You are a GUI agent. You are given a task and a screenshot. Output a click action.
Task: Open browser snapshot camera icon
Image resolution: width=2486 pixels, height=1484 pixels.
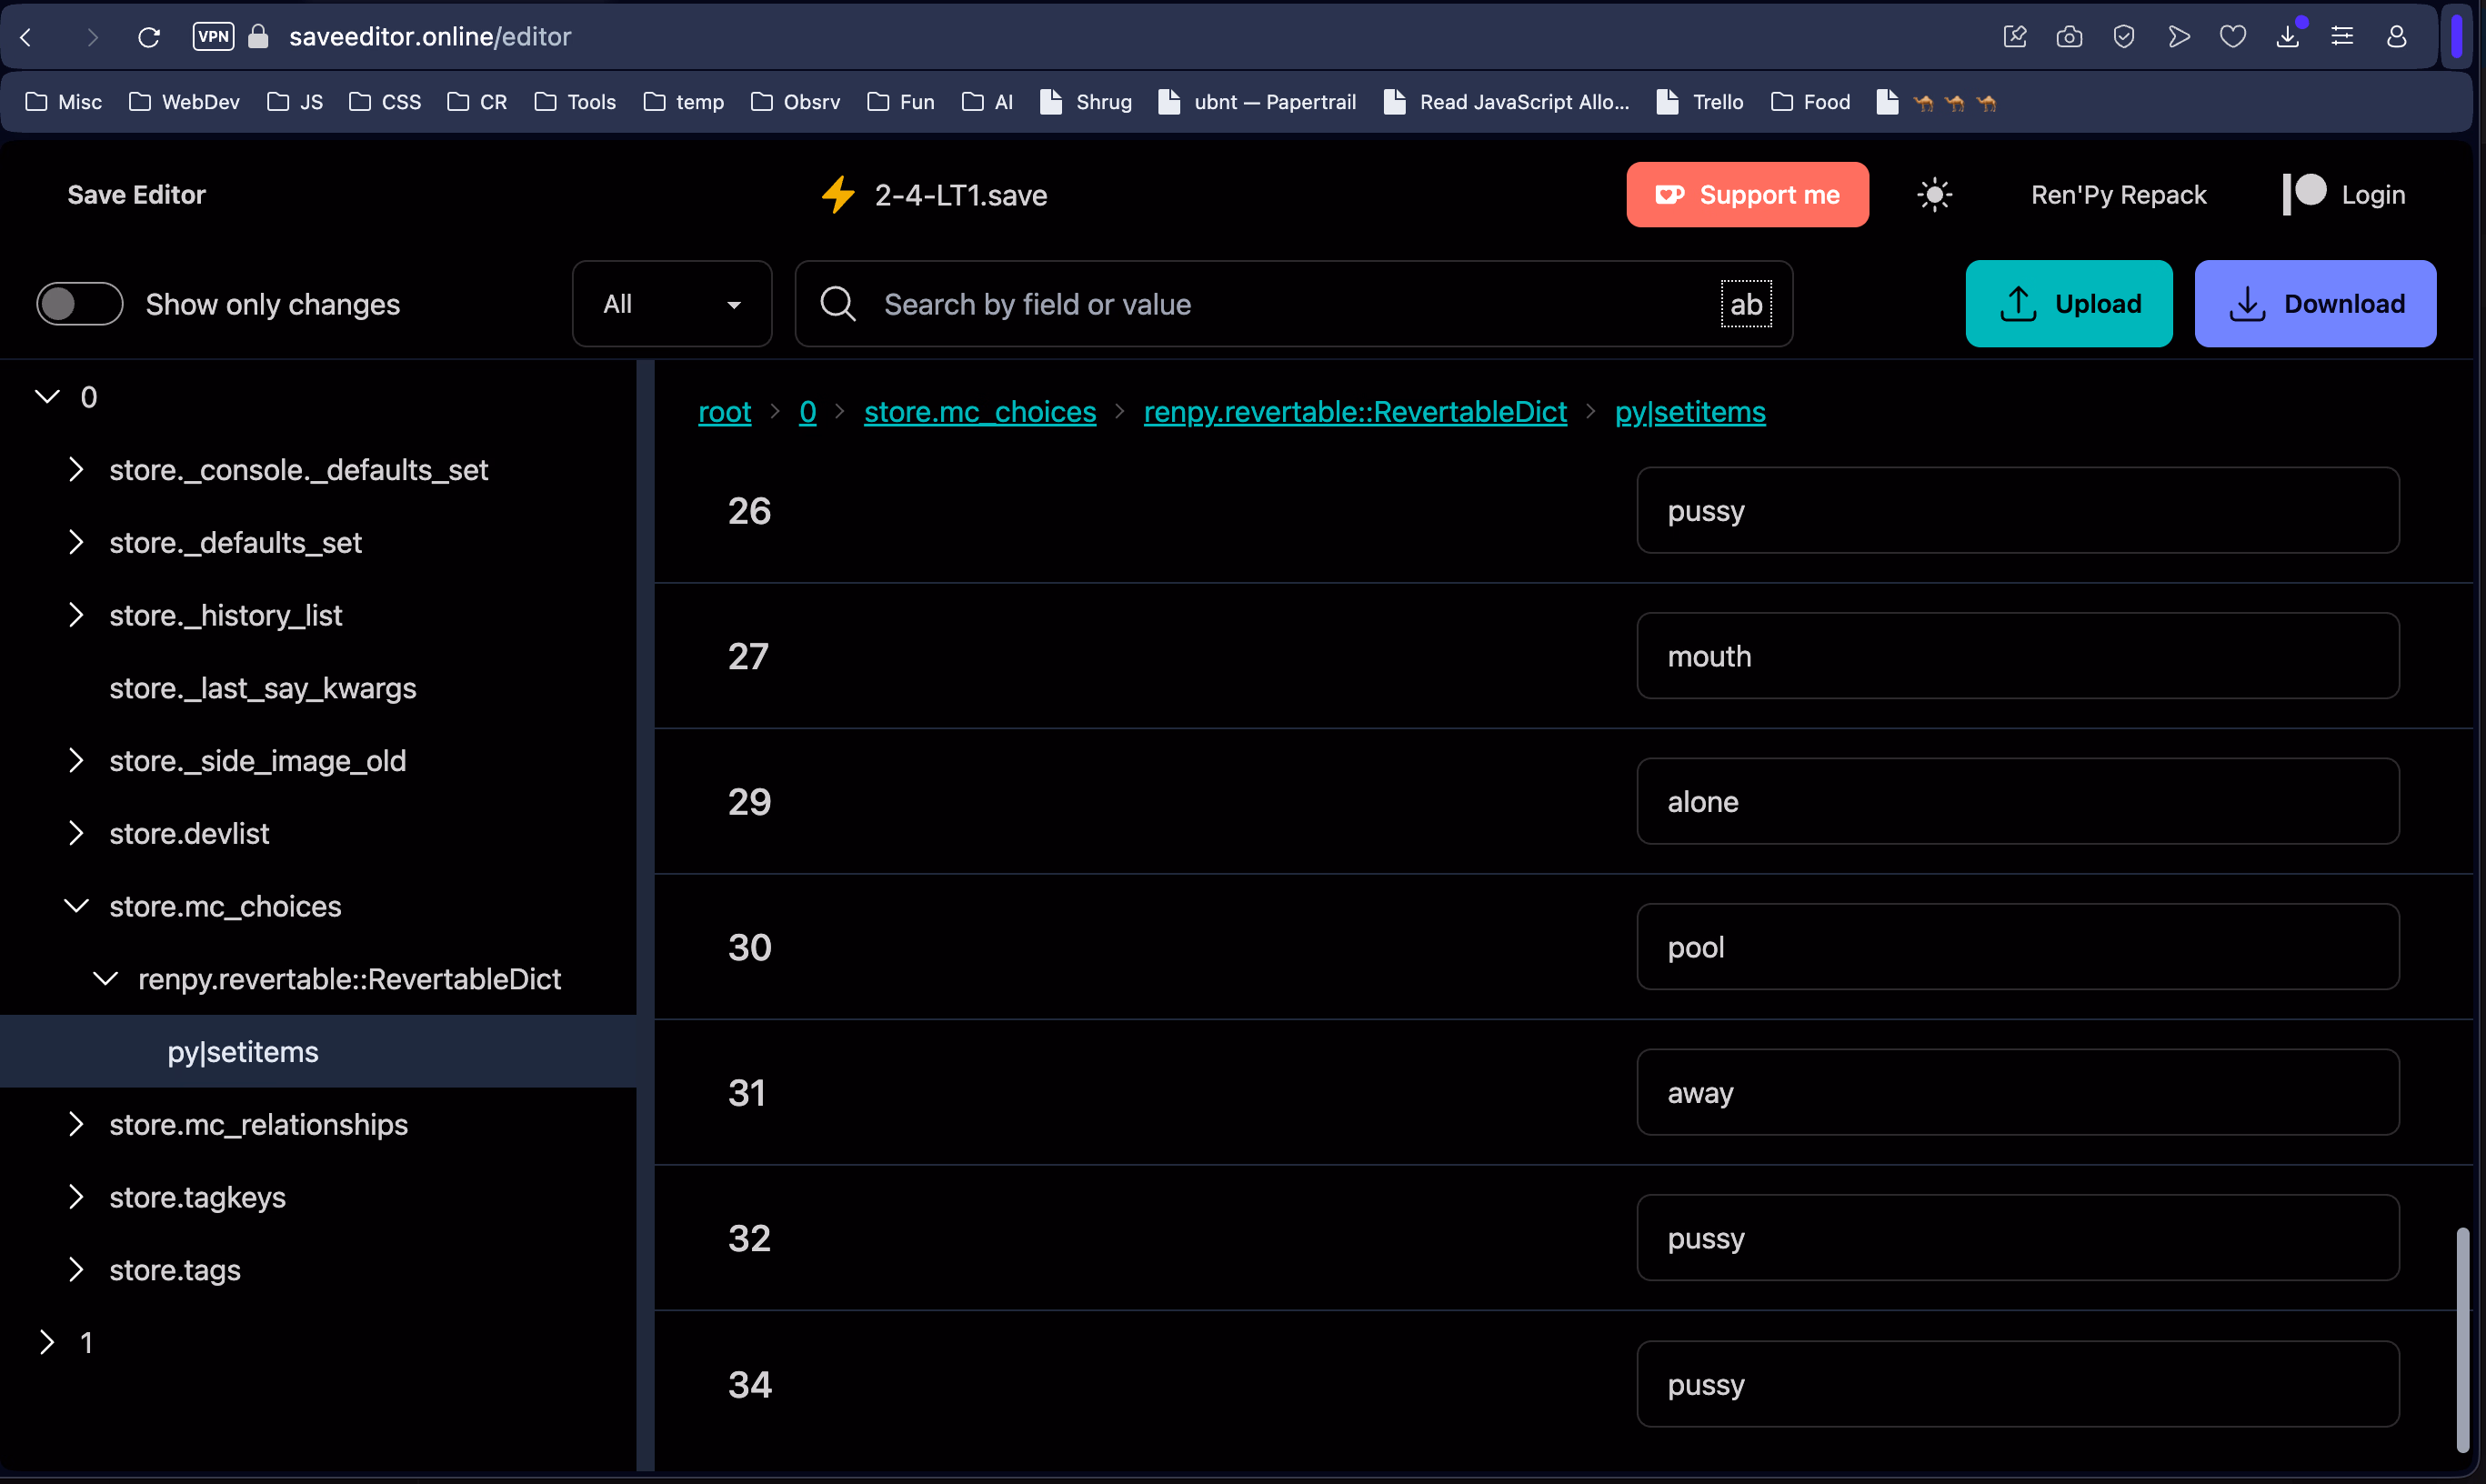tap(2069, 37)
